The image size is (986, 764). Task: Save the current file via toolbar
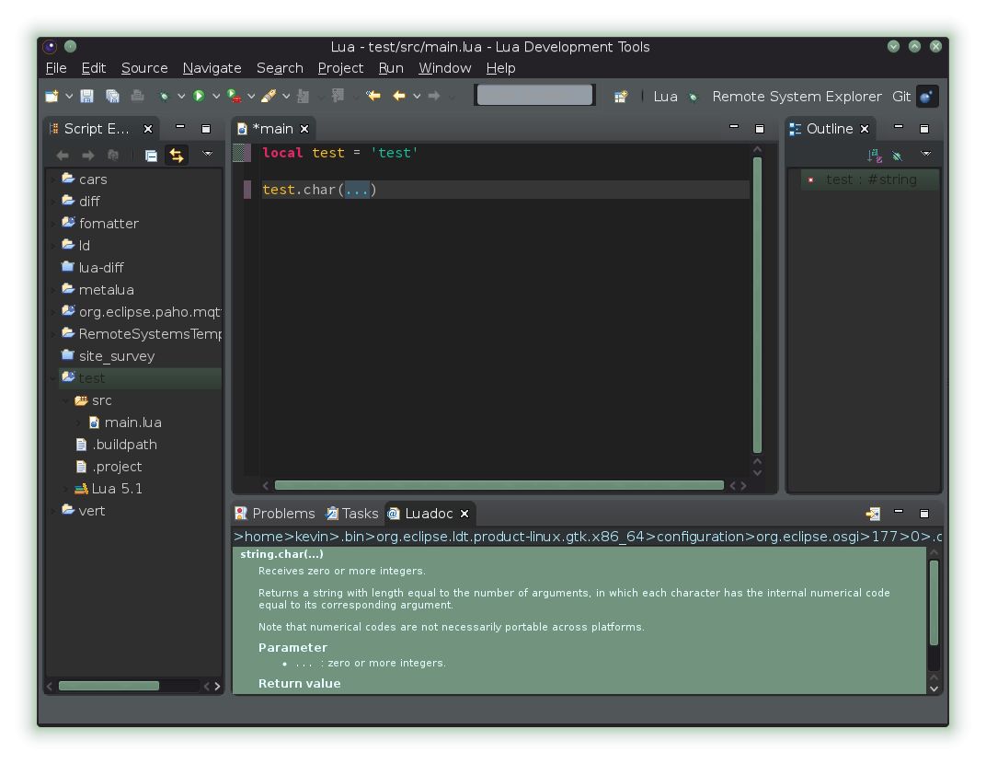pos(86,97)
